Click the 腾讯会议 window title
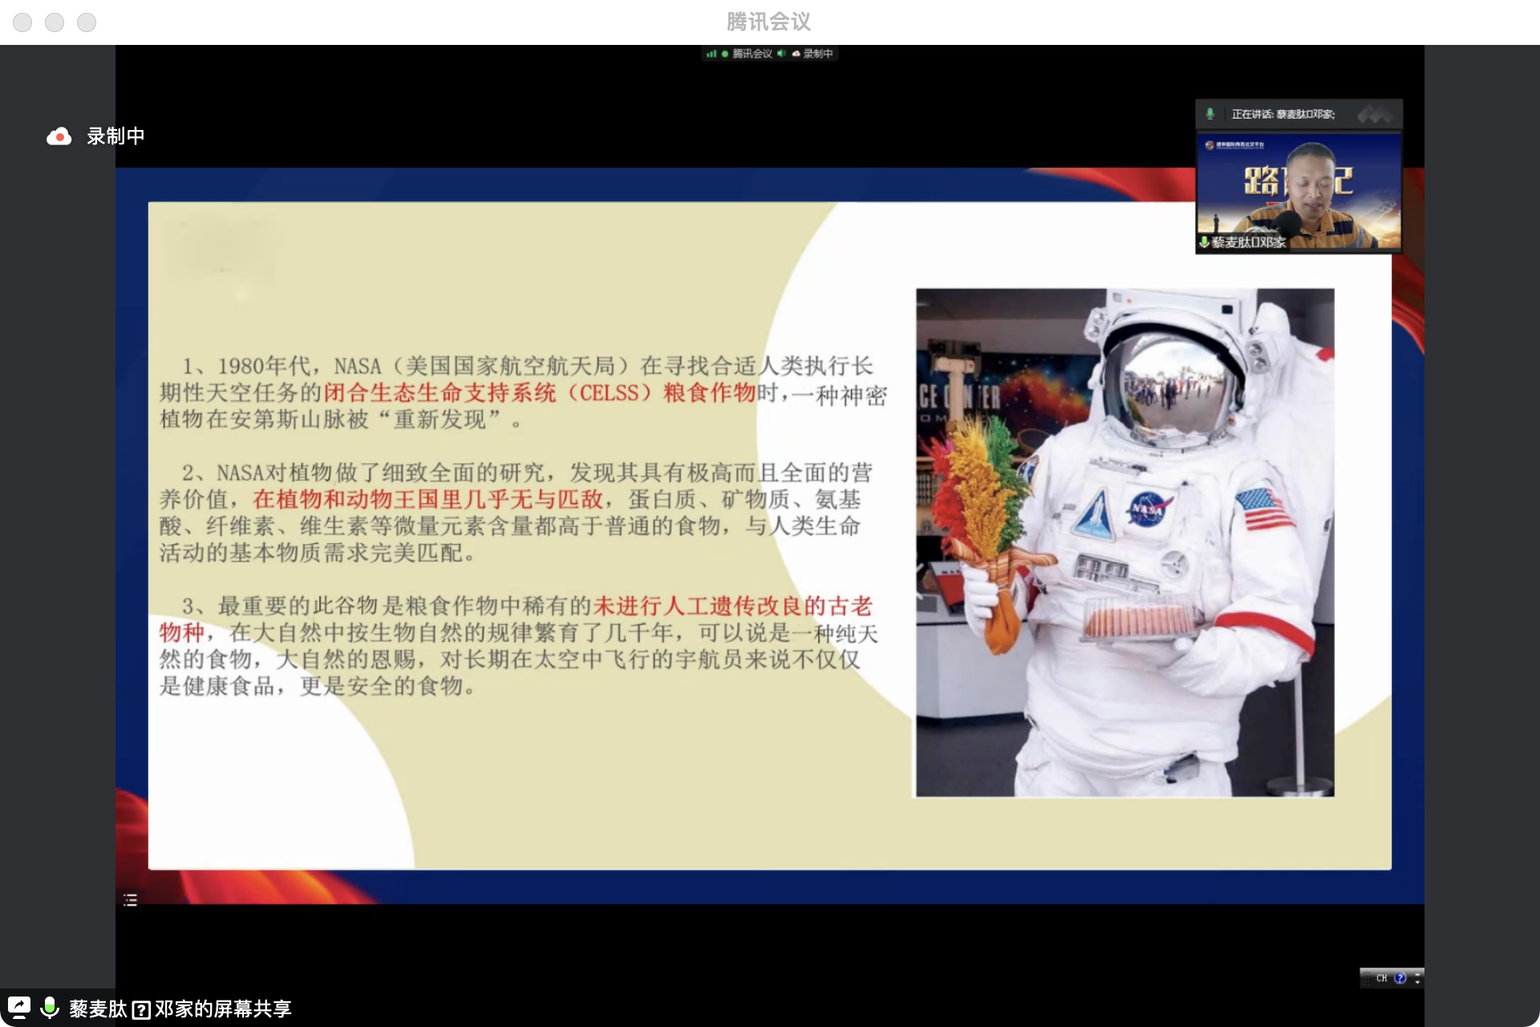The width and height of the screenshot is (1540, 1027). click(x=768, y=22)
